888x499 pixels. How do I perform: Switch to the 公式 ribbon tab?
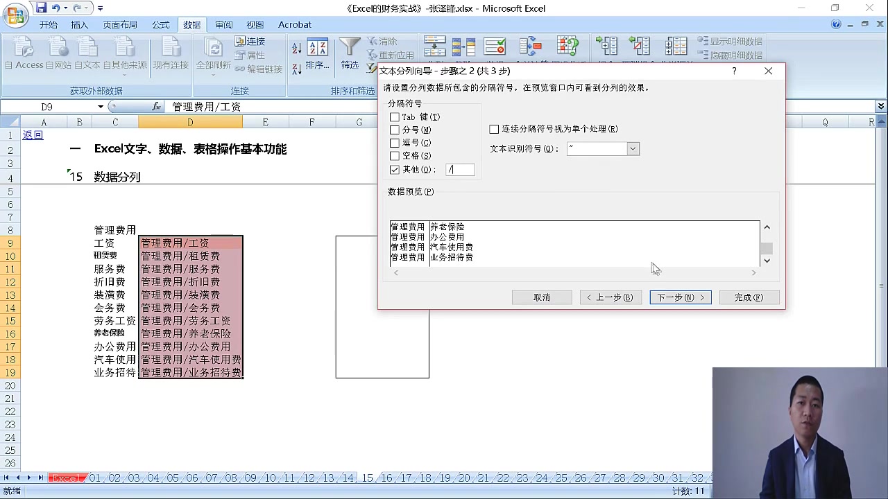coord(161,25)
